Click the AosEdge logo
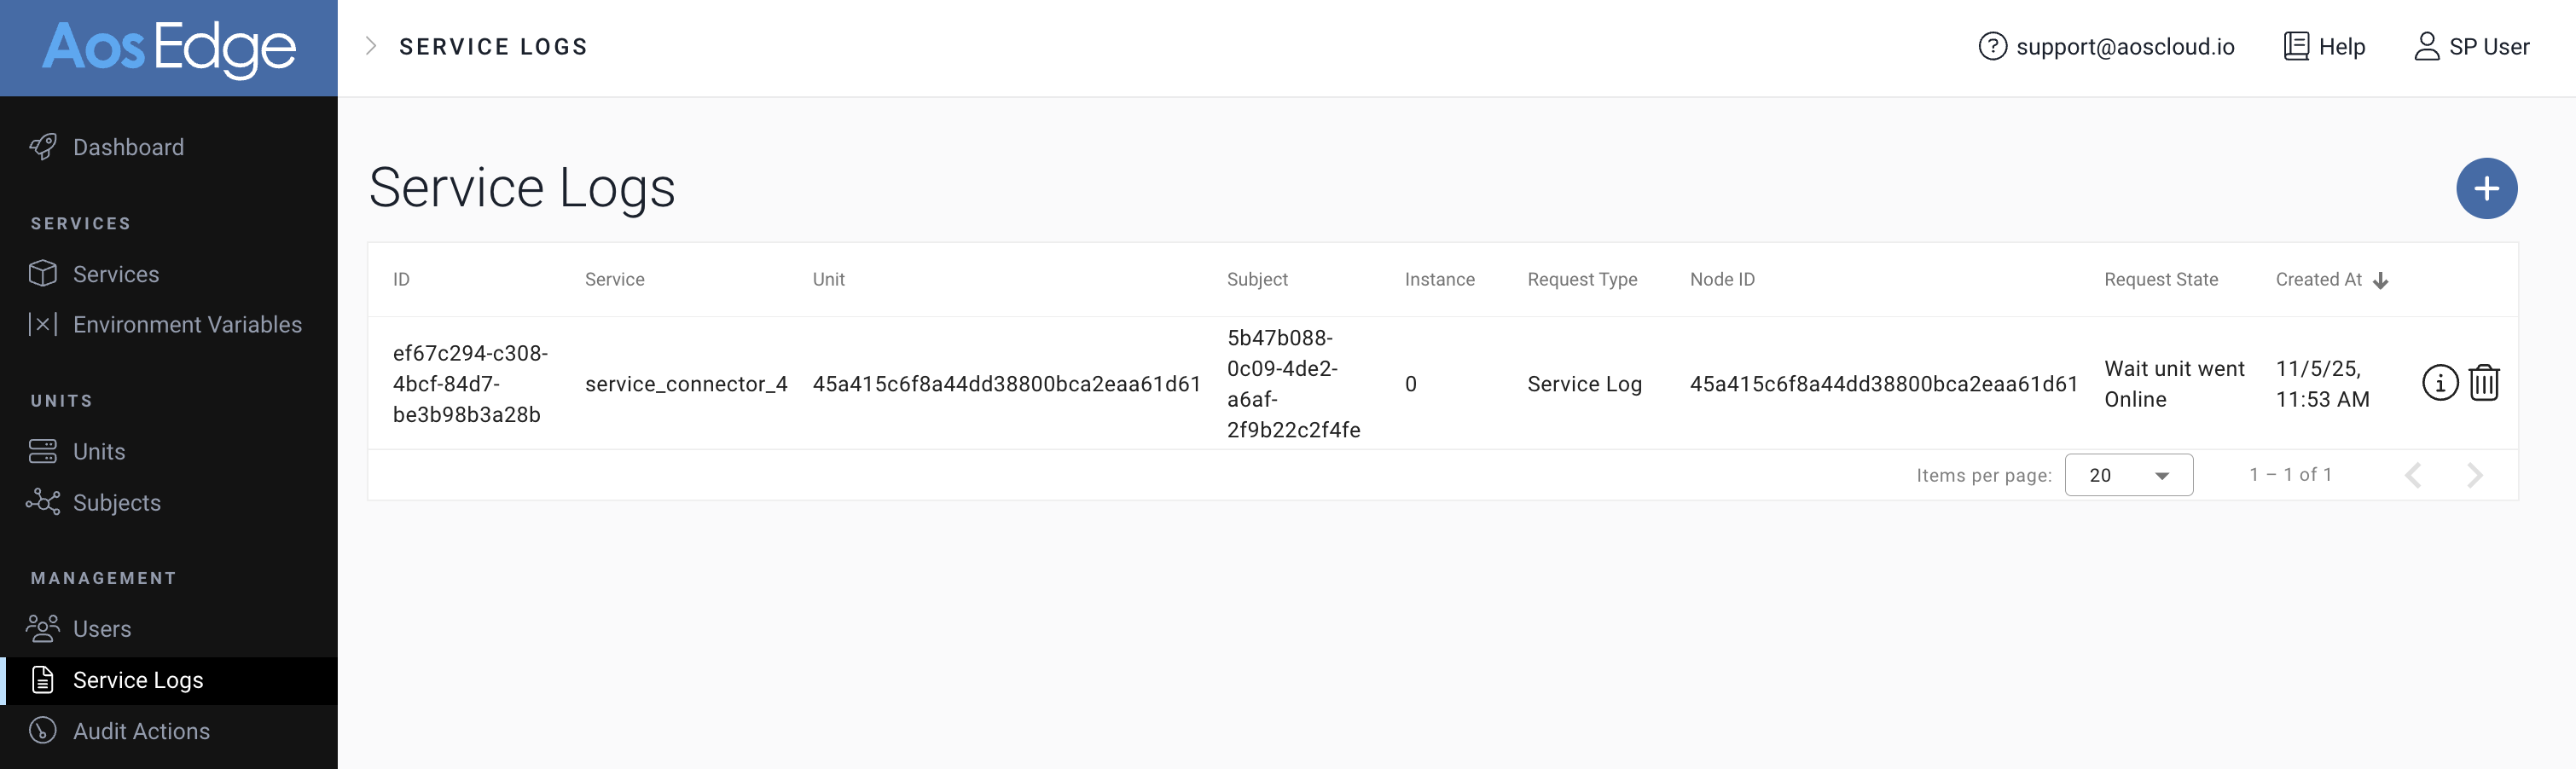The width and height of the screenshot is (2576, 769). coord(169,48)
